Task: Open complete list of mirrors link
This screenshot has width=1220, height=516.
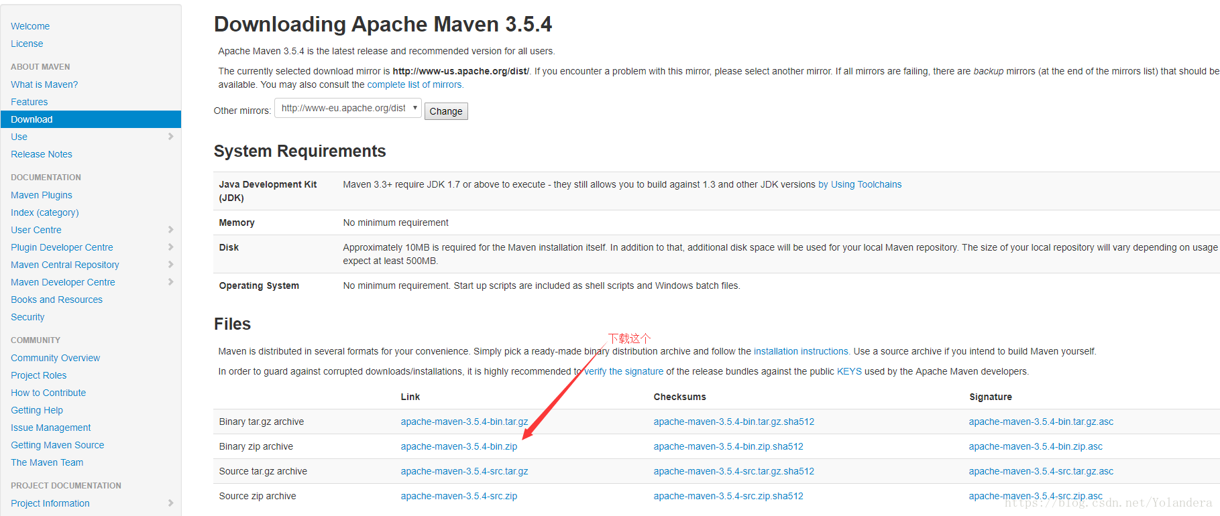Action: pyautogui.click(x=415, y=84)
